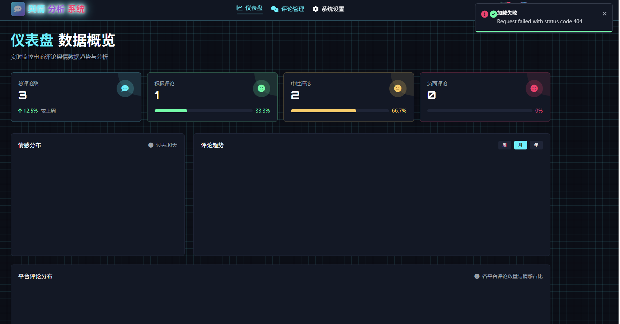Switch trend chart to 年 view
This screenshot has width=620, height=324.
click(x=536, y=145)
